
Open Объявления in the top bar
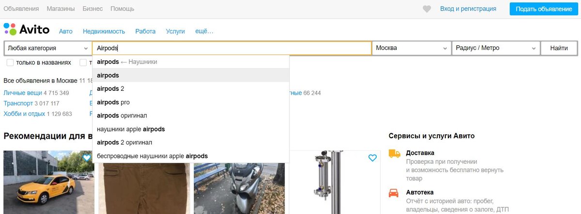[x=21, y=9]
